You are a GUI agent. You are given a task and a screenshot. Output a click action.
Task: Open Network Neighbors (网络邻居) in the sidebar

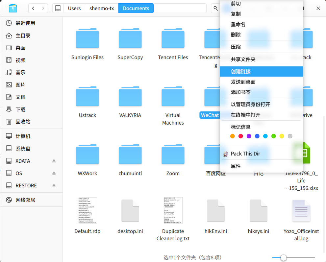[31, 200]
